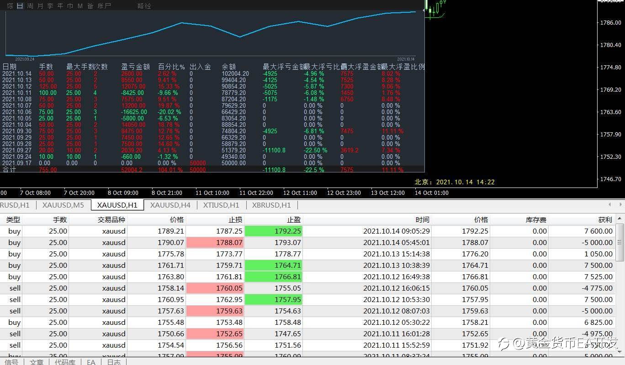
Task: Select the trade closed 2021.10.13 10:38:39
Action: point(308,266)
